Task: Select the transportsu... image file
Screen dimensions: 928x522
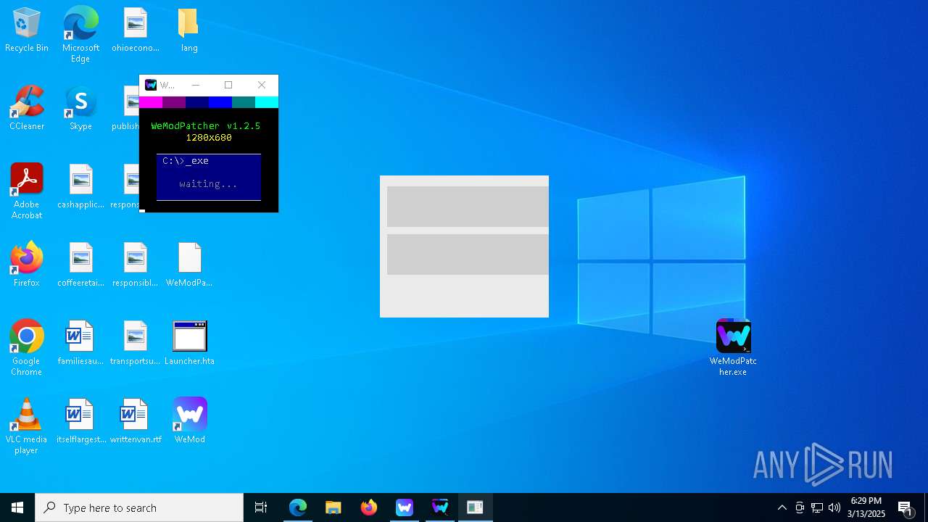Action: click(x=136, y=344)
